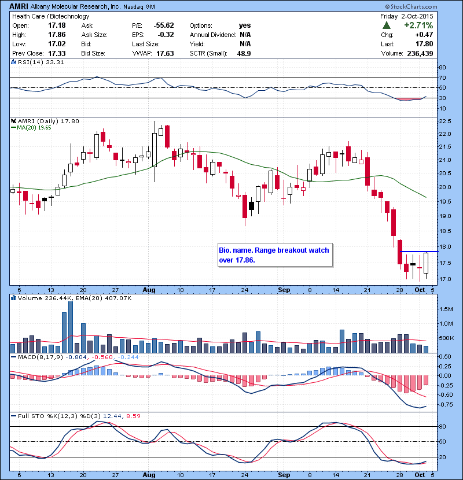Click the Nasdaq GM exchange label
This screenshot has height=480, width=463.
tap(139, 7)
